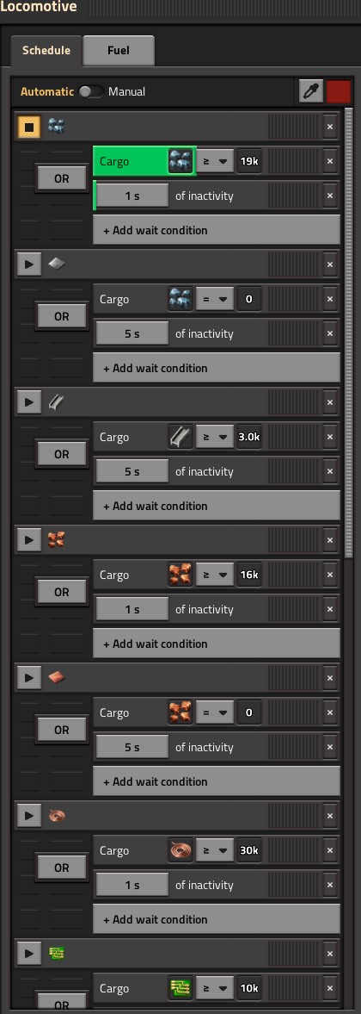Toggle the OR comparator in the steel station
This screenshot has width=361, height=1014.
[61, 454]
